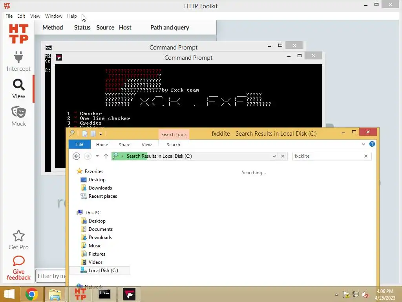
Task: Sort by Status column header
Action: pyautogui.click(x=82, y=28)
